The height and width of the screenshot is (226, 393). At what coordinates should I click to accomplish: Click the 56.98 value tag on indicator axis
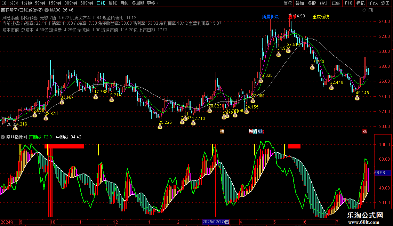click(382, 173)
